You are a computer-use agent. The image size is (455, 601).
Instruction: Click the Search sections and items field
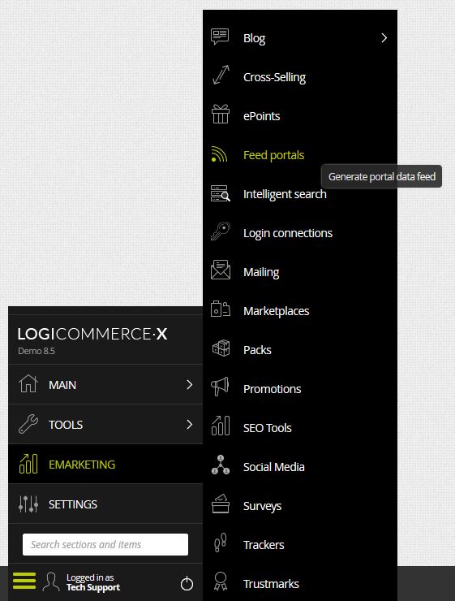coord(105,544)
